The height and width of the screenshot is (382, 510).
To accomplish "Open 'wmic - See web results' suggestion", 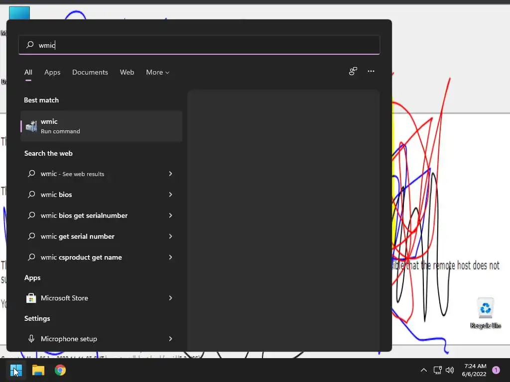I will point(101,174).
